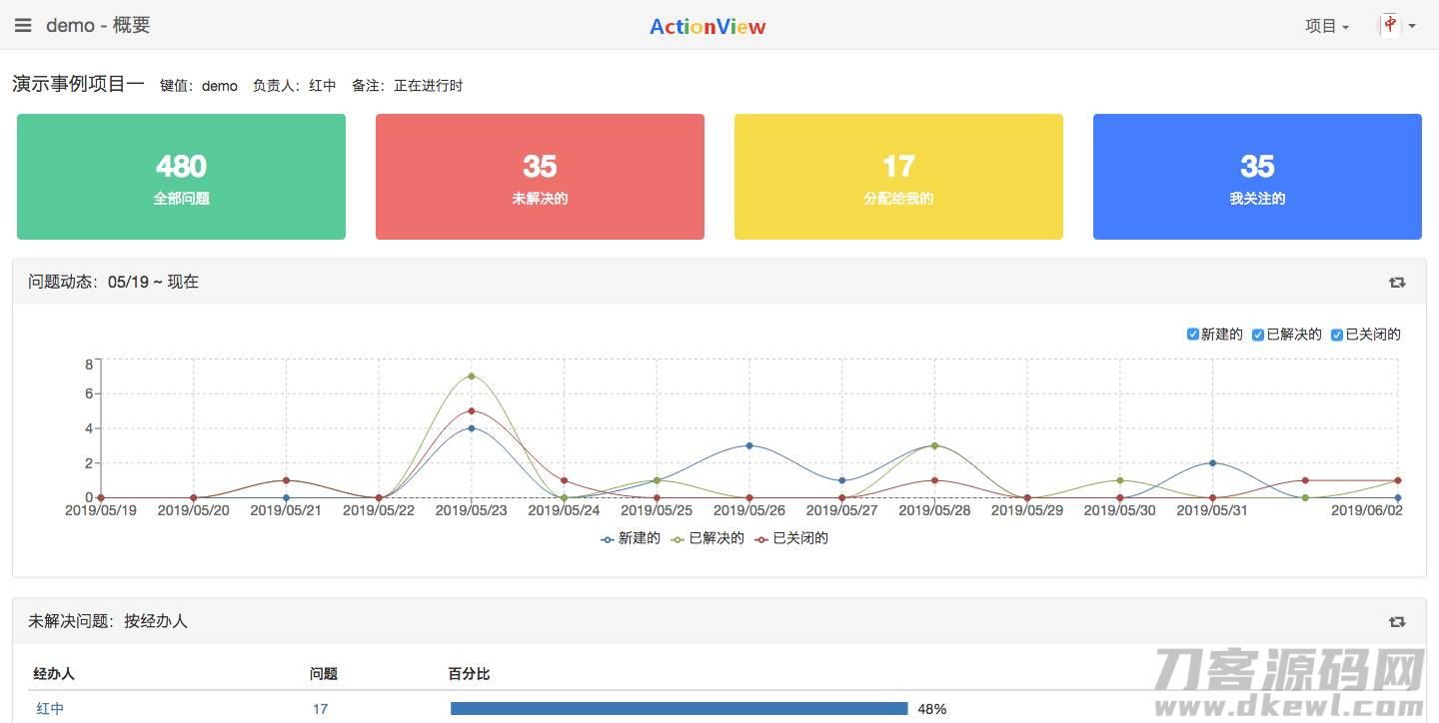Image resolution: width=1439 pixels, height=723 pixels.
Task: Click the 经办人 column header
Action: (x=54, y=674)
